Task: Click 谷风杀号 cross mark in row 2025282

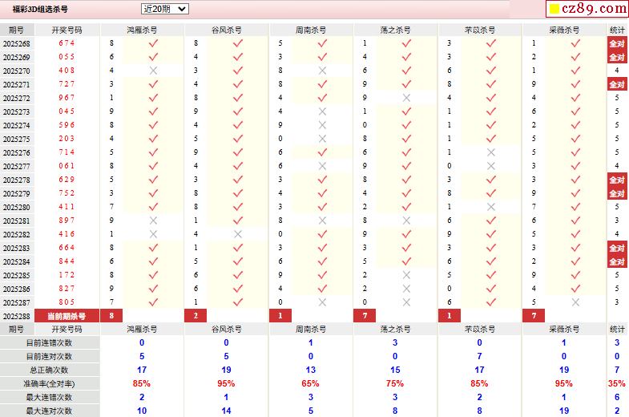Action: click(x=238, y=234)
